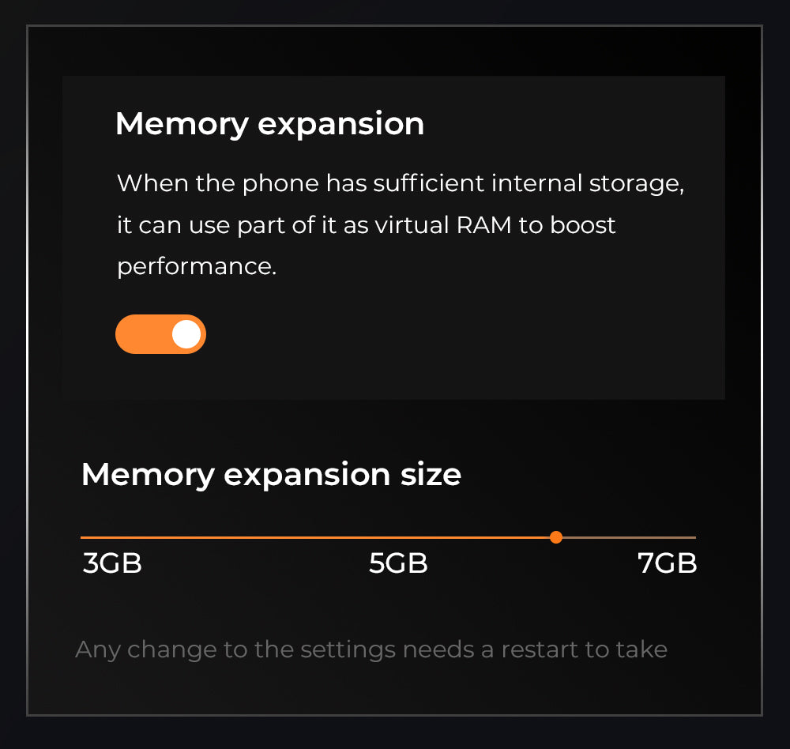Click the word "performance." in the description
The height and width of the screenshot is (749, 790).
(197, 266)
